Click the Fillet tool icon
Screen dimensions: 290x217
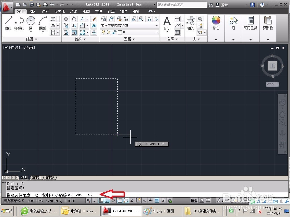[x=82, y=26]
